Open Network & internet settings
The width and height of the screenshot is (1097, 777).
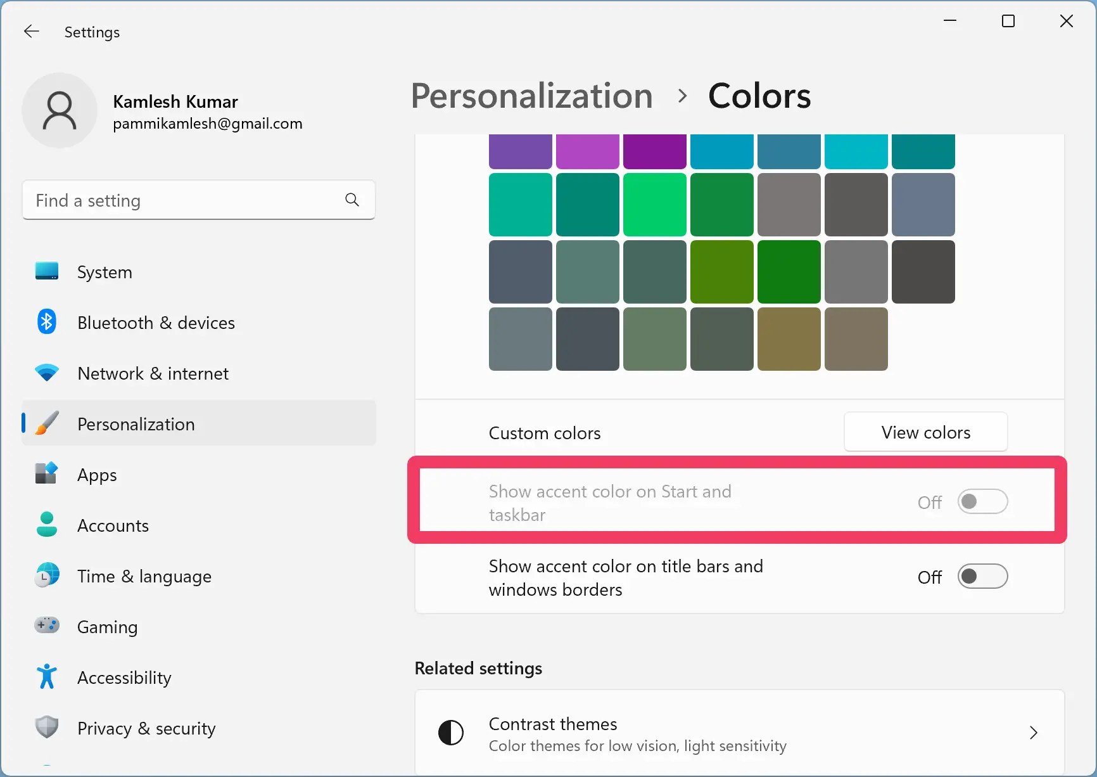[152, 373]
